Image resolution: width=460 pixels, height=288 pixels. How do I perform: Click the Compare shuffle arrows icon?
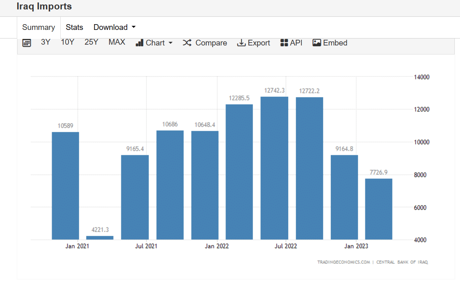click(187, 43)
